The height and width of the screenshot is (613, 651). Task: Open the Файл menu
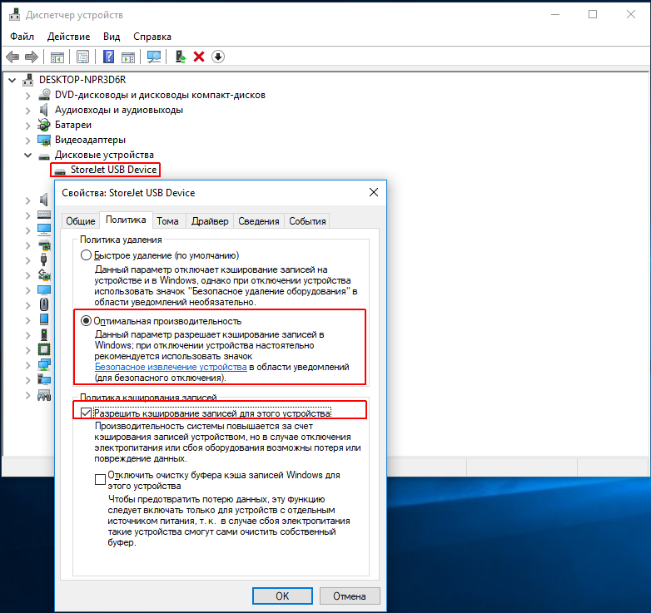pyautogui.click(x=22, y=37)
